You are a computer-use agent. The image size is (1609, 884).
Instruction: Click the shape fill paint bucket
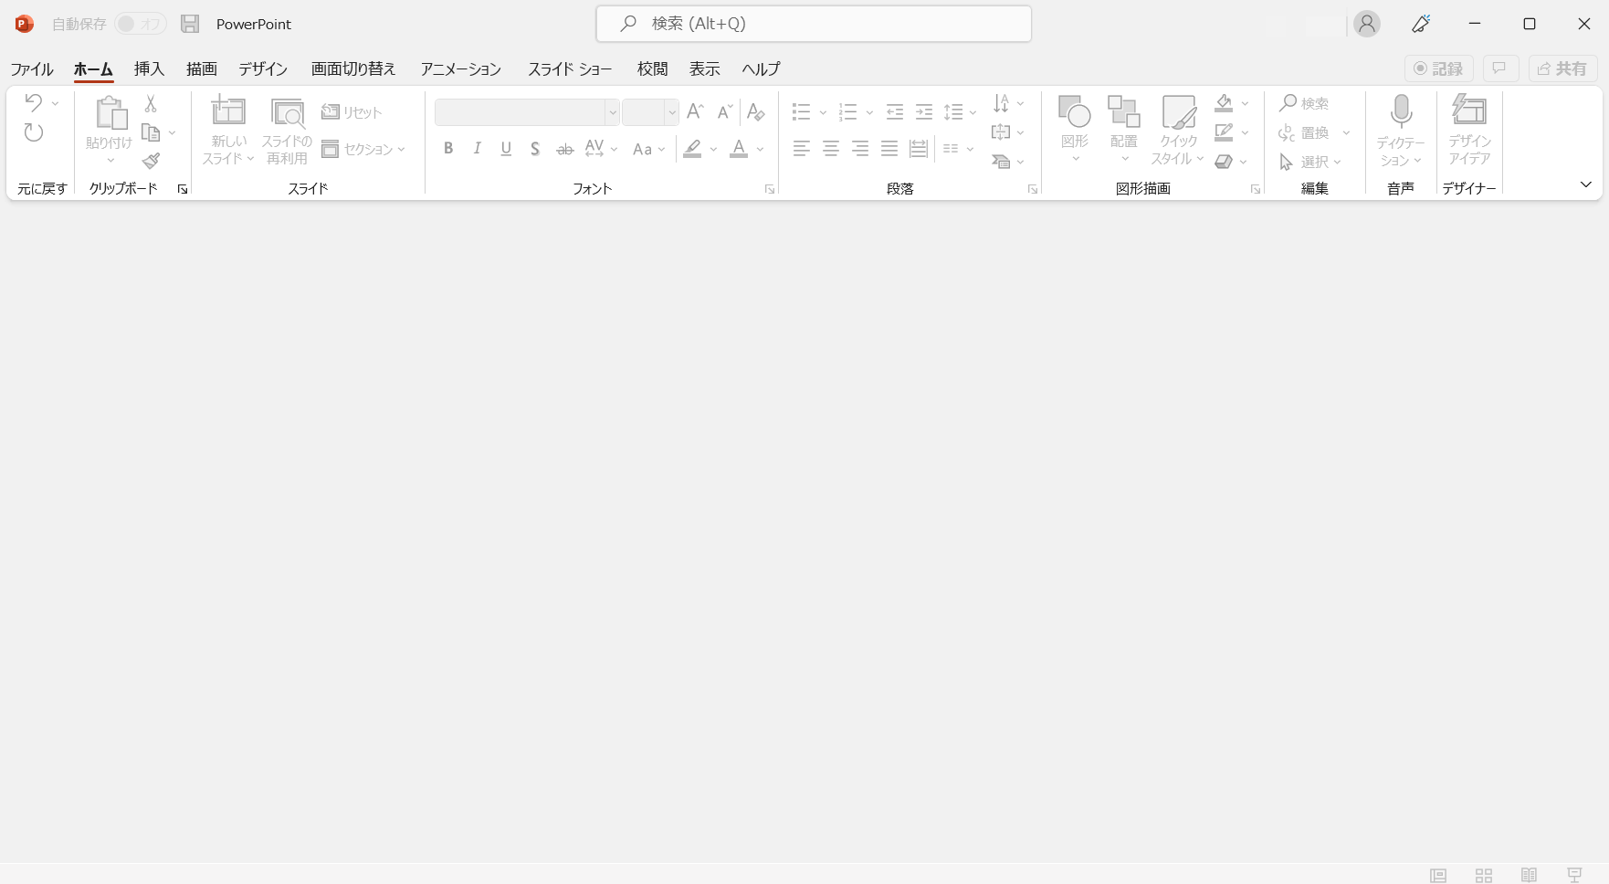point(1224,103)
